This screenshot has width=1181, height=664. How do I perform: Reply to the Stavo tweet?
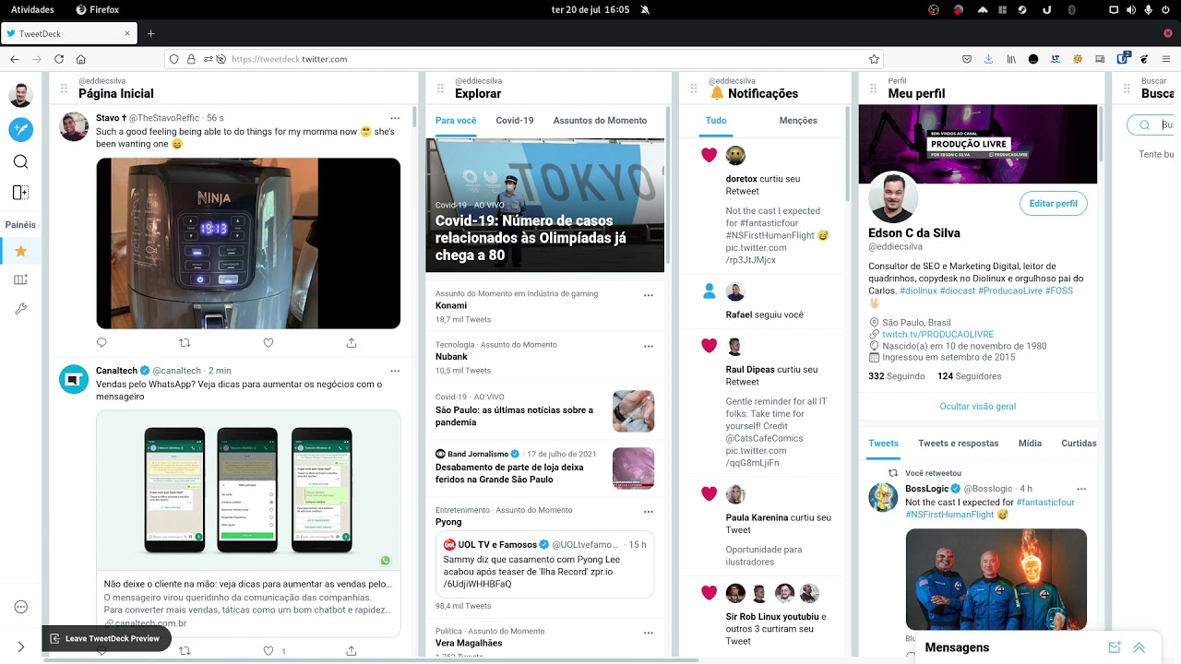pyautogui.click(x=101, y=342)
